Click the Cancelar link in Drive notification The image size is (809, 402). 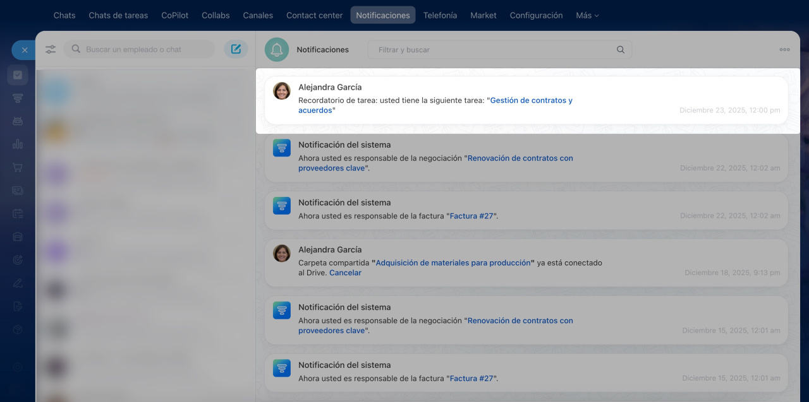(x=345, y=273)
